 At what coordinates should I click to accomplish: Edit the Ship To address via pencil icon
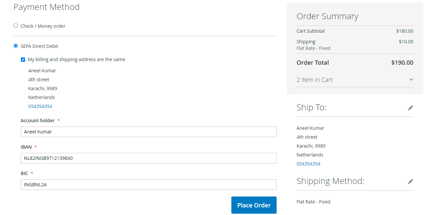point(410,108)
